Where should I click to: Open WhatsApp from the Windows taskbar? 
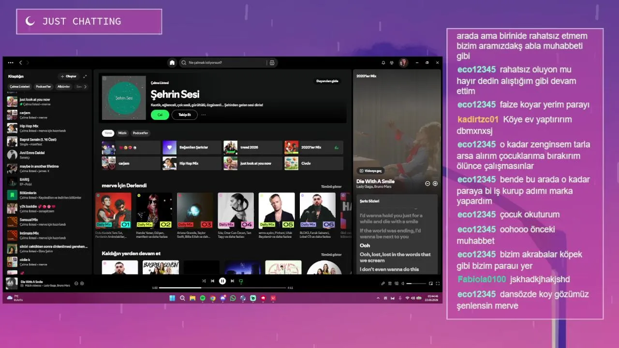pos(233,298)
